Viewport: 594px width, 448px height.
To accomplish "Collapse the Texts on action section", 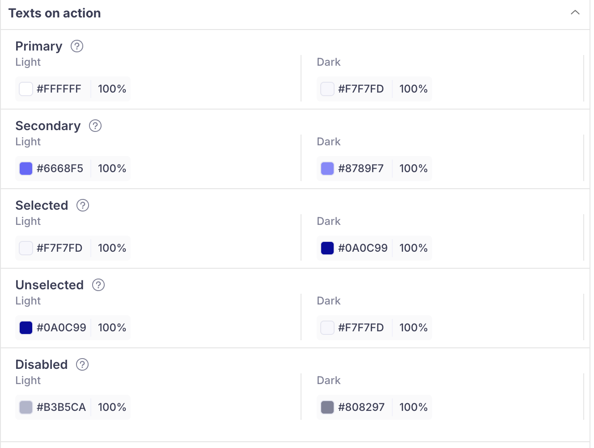I will 575,13.
